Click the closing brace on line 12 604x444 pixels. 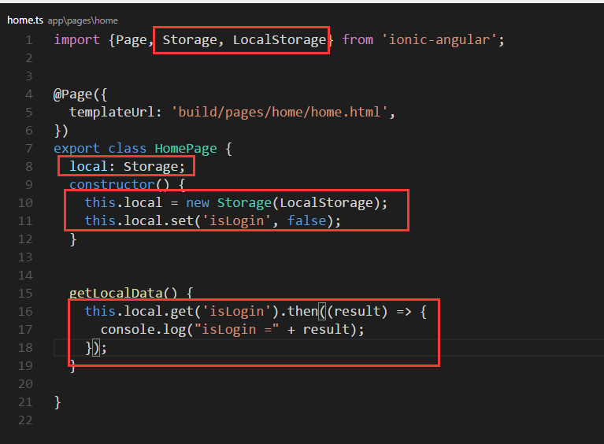click(73, 239)
